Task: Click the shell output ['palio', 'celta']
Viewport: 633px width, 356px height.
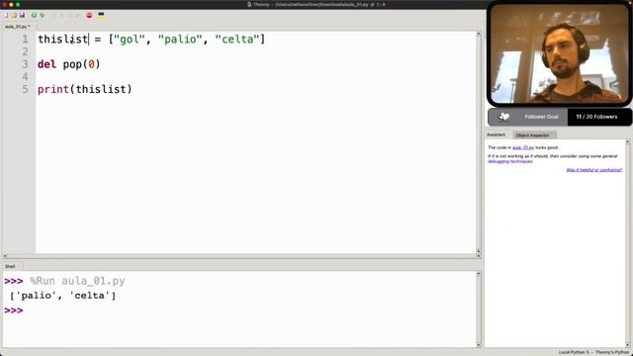Action: (62, 296)
